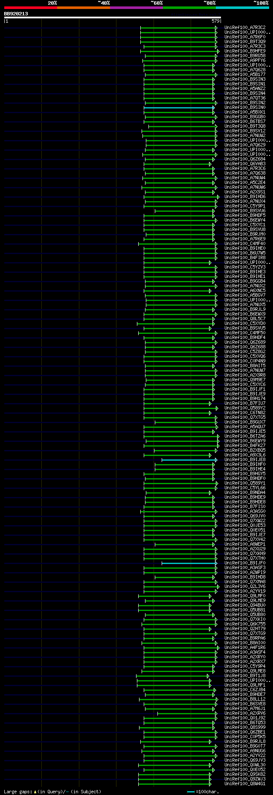Open hit UniRef100_B6EWY4

245,220
